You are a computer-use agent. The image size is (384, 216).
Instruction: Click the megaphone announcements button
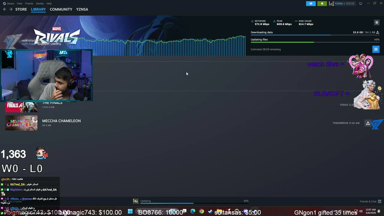click(311, 4)
